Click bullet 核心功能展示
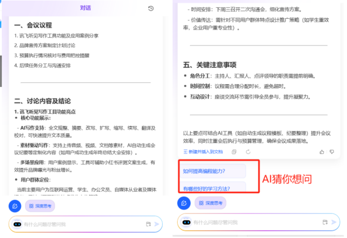This screenshot has width=347, height=238. tap(35, 118)
